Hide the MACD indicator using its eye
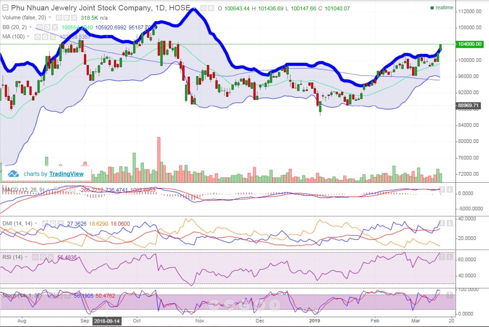 point(57,190)
